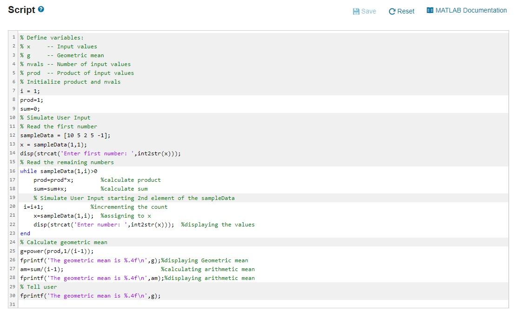This screenshot has width=517, height=312.
Task: Click the code 'i=i+1;'
Action: click(x=33, y=207)
